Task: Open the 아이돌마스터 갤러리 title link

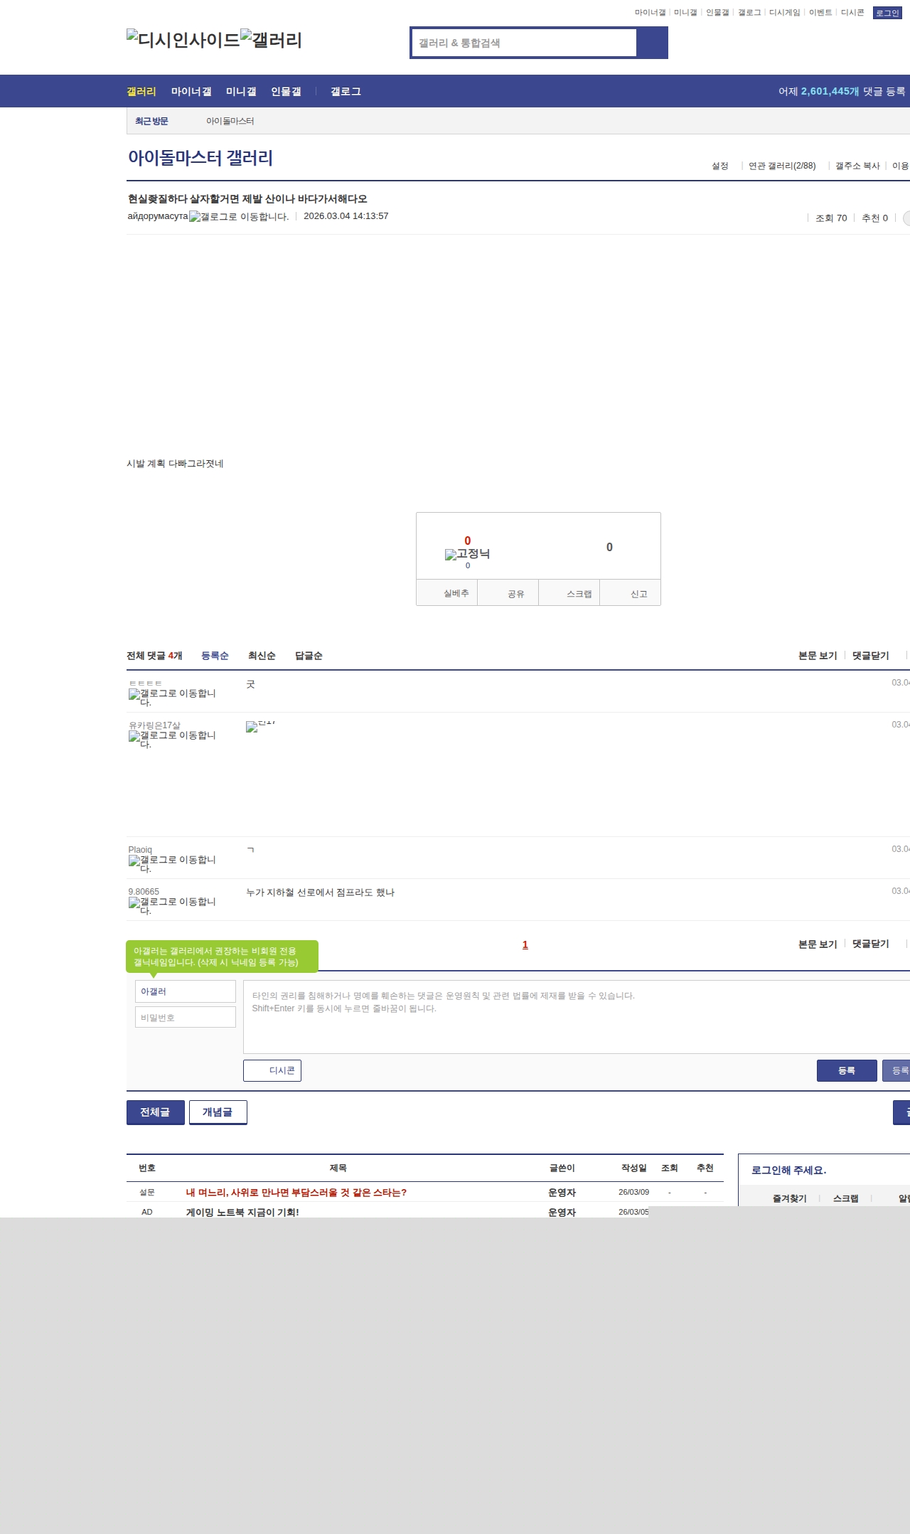Action: click(200, 158)
